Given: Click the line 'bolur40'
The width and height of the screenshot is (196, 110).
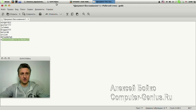Looking at the screenshot, I should coord(5,32).
